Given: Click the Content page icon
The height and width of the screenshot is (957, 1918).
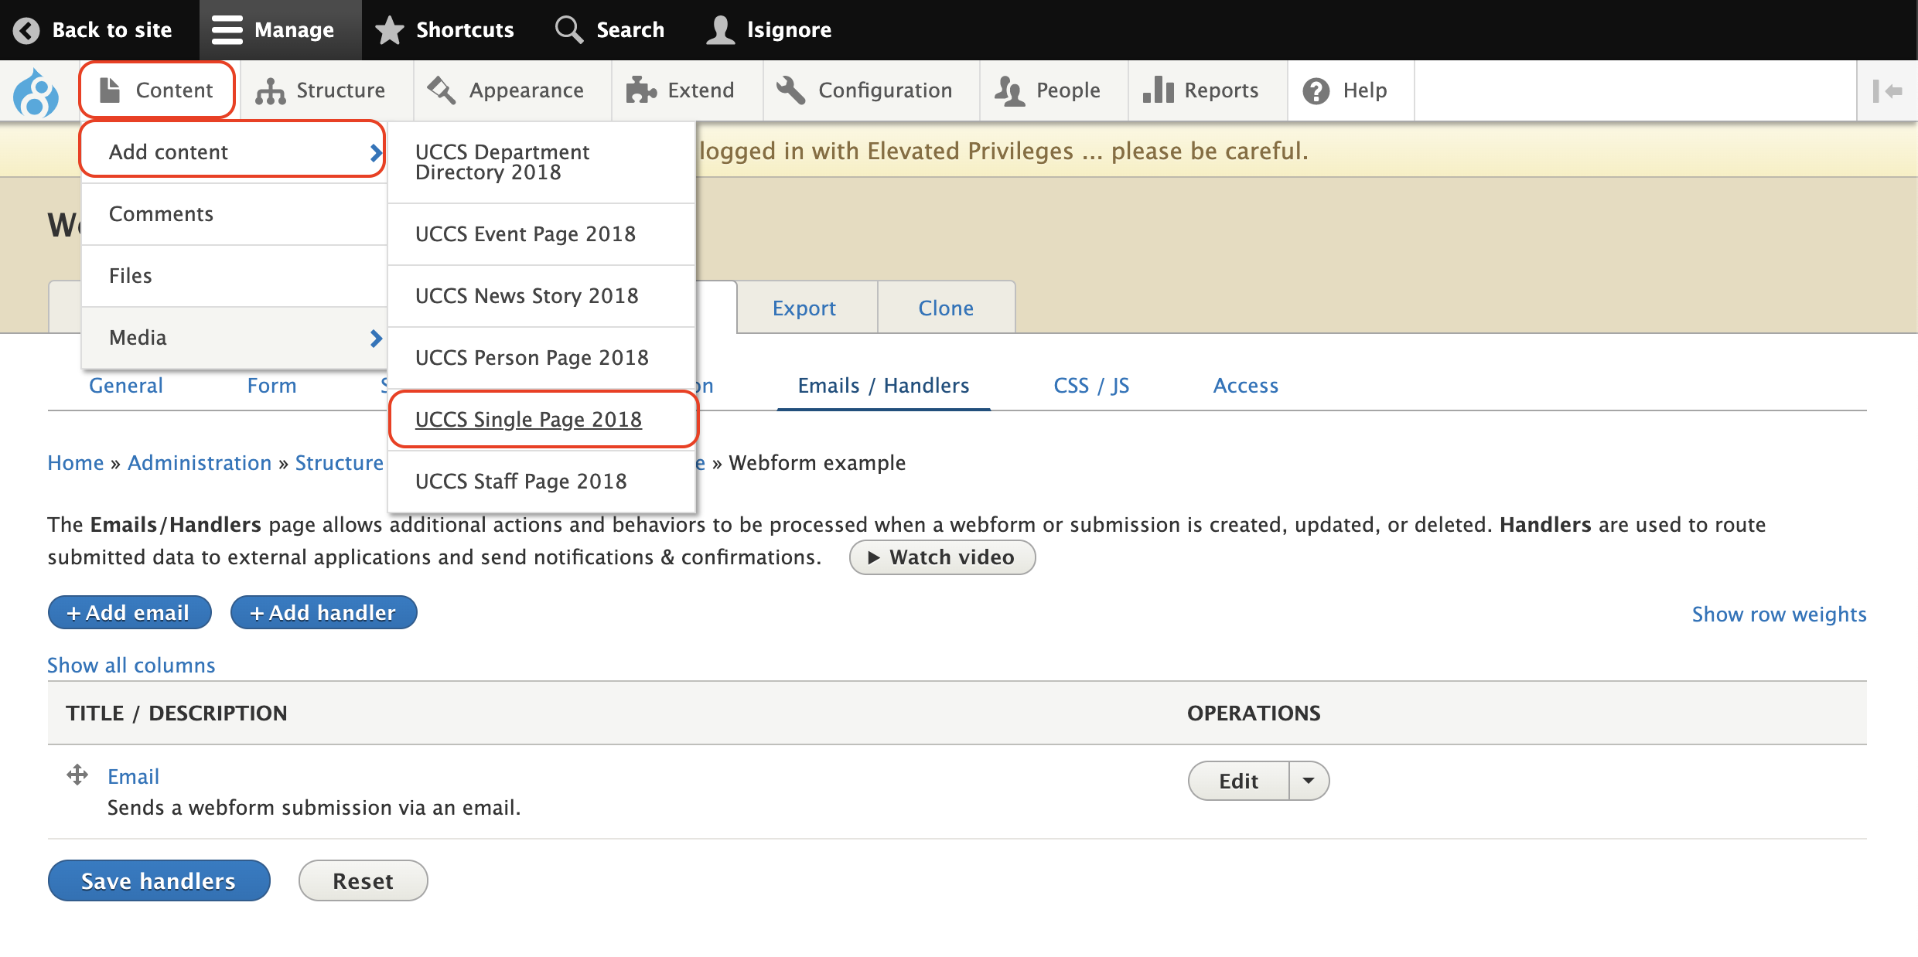Looking at the screenshot, I should coord(110,90).
